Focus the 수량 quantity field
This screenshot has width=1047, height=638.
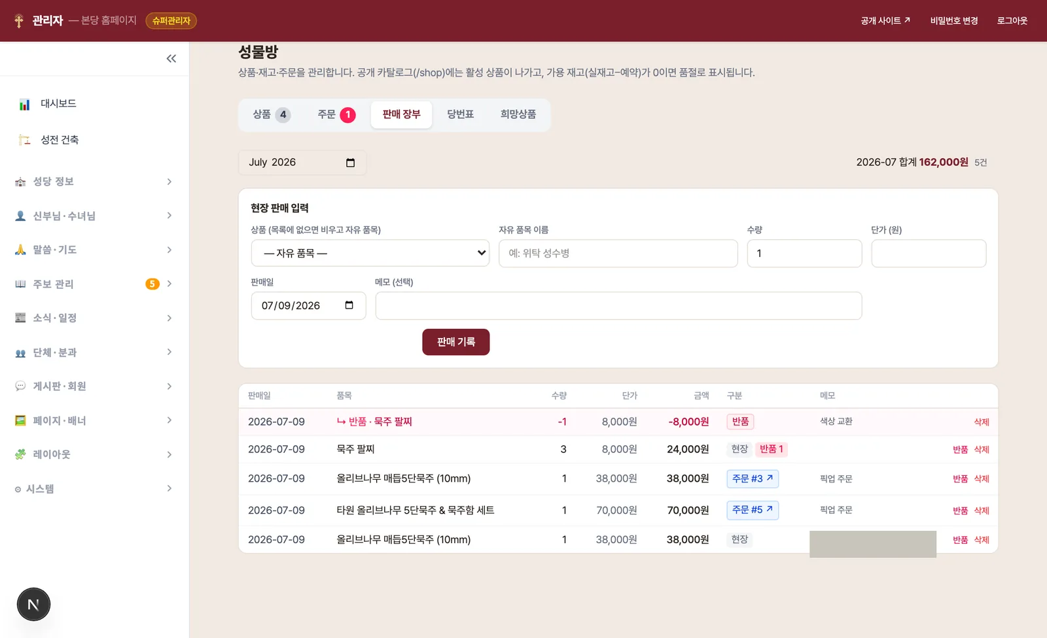point(804,253)
